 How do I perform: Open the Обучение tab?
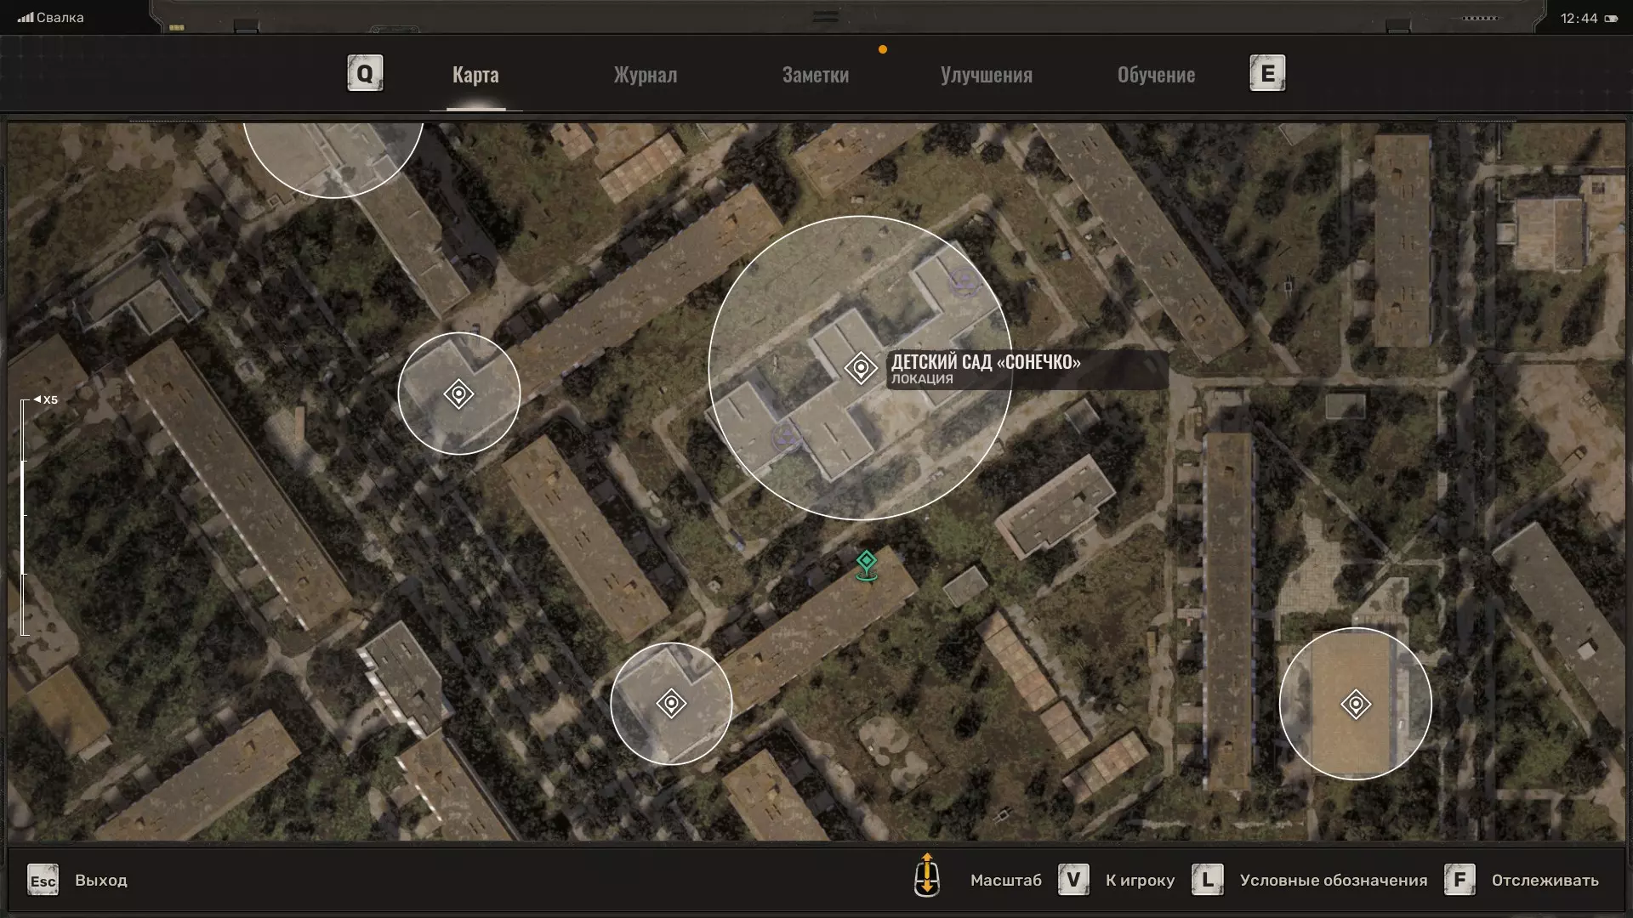(1156, 75)
